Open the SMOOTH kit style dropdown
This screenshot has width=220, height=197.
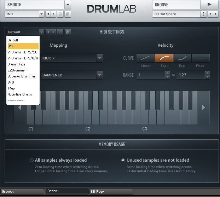coord(68,5)
